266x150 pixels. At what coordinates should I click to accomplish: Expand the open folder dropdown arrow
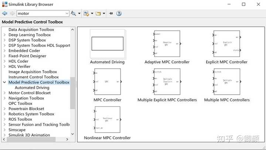click(x=104, y=13)
